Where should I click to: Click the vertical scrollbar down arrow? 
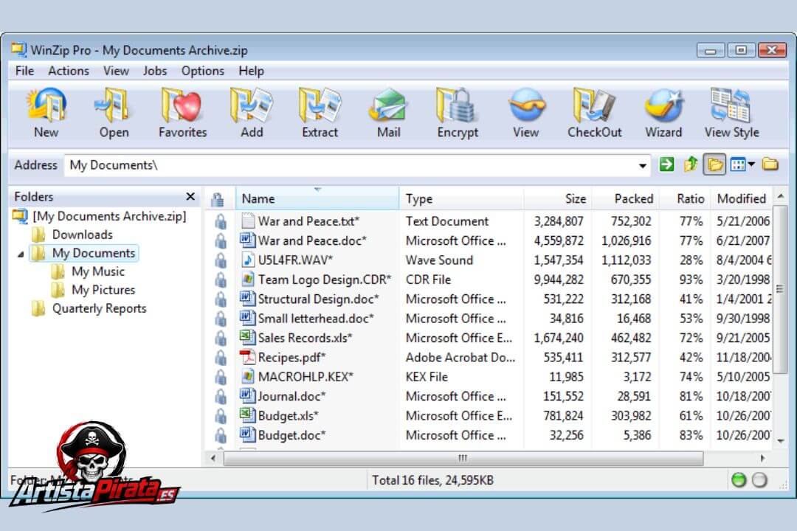[x=780, y=441]
